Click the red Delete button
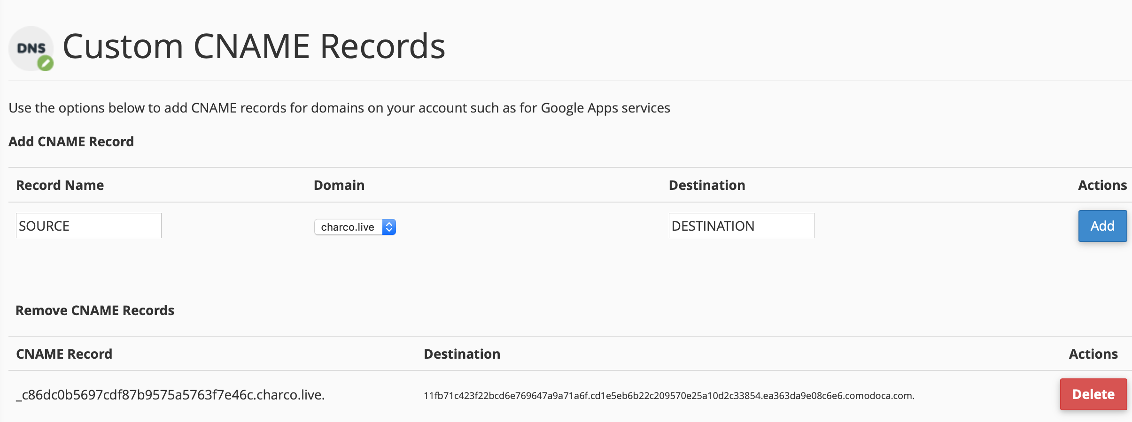Viewport: 1132px width, 422px height. point(1093,394)
